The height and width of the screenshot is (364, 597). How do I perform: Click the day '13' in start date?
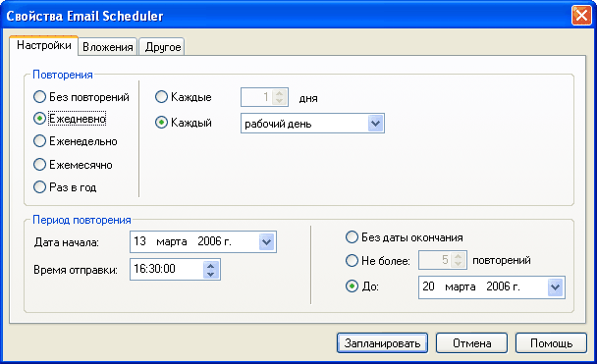pyautogui.click(x=139, y=241)
